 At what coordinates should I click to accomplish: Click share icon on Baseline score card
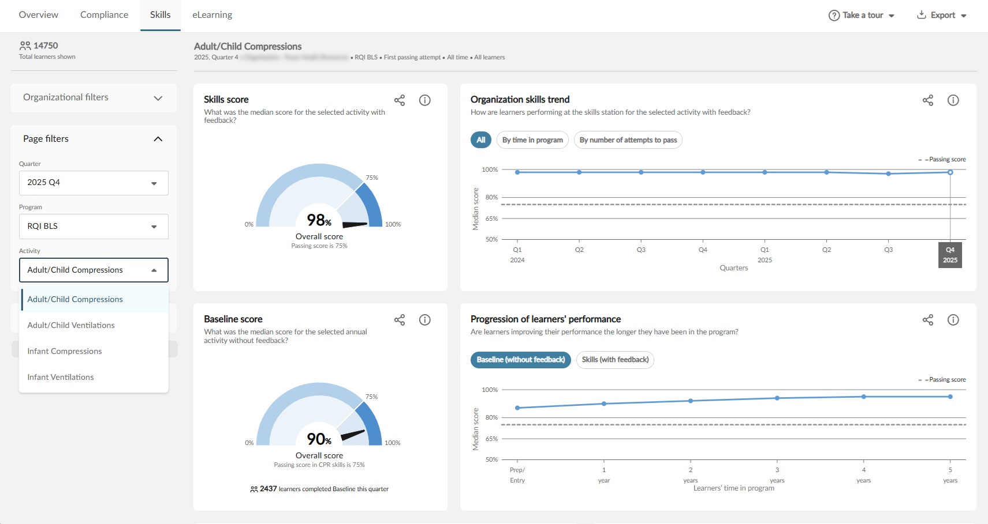[x=399, y=320]
